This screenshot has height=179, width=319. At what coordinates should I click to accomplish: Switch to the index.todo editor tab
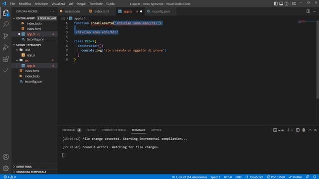[72, 11]
